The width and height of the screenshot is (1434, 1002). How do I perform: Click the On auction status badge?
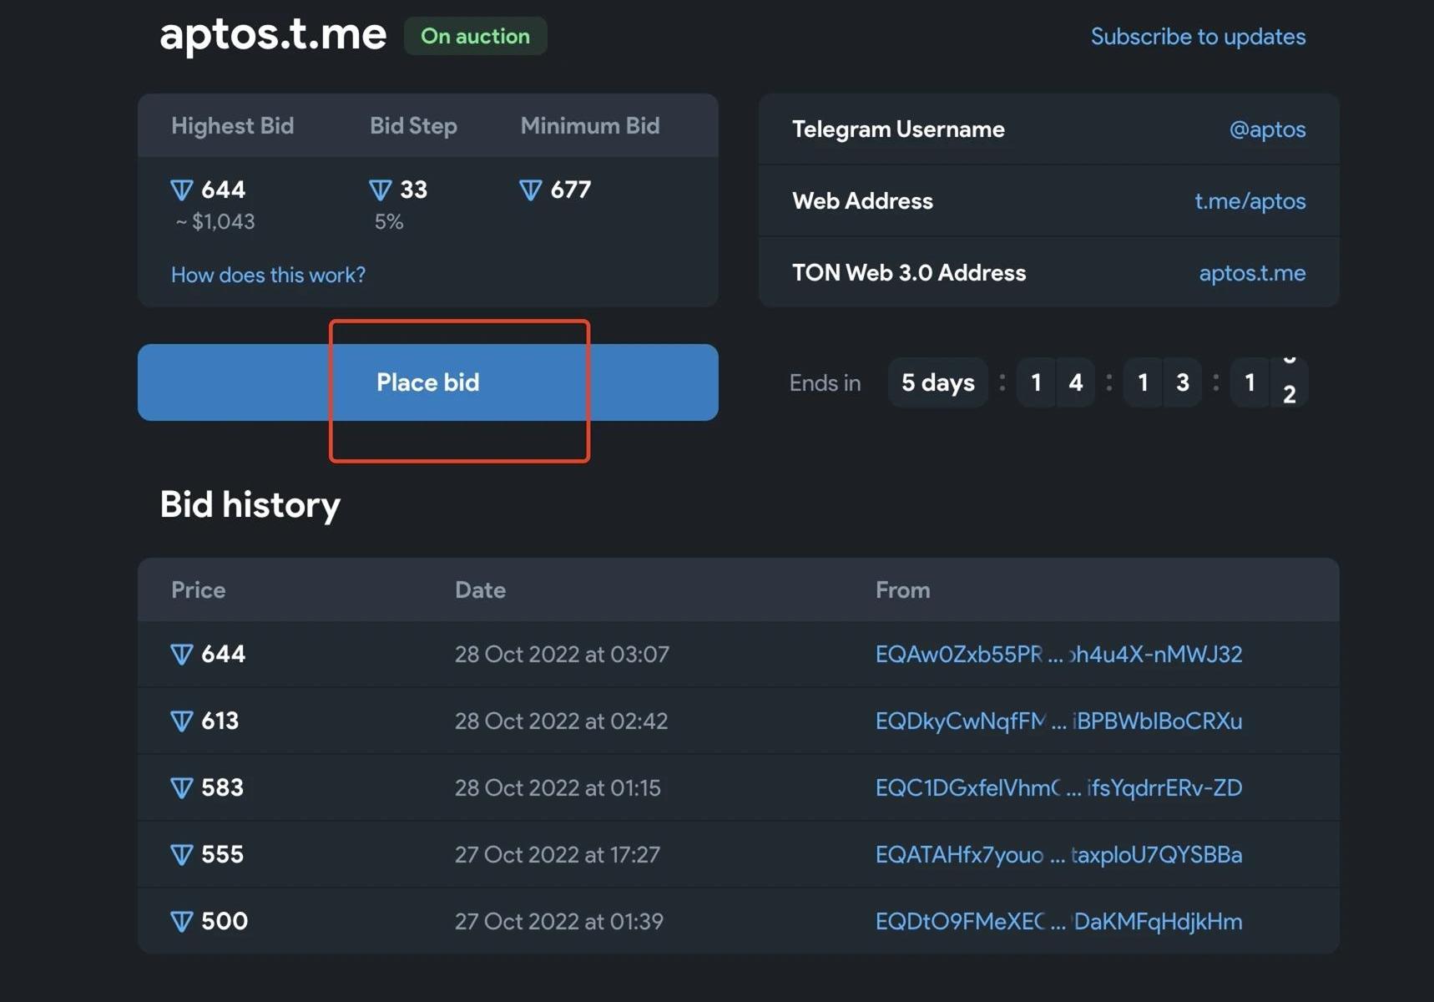pos(475,36)
